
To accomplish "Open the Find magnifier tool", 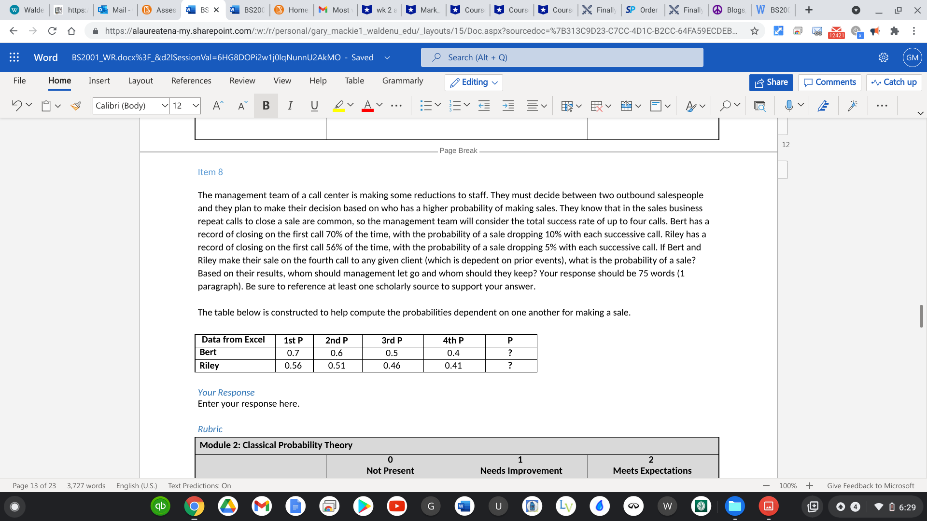I will 725,106.
